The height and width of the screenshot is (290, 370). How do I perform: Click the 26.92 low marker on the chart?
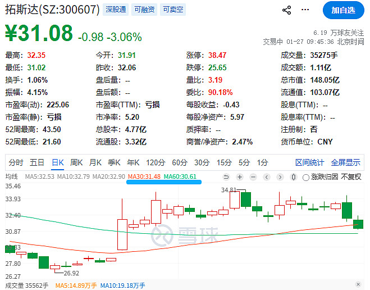pyautogui.click(x=71, y=273)
